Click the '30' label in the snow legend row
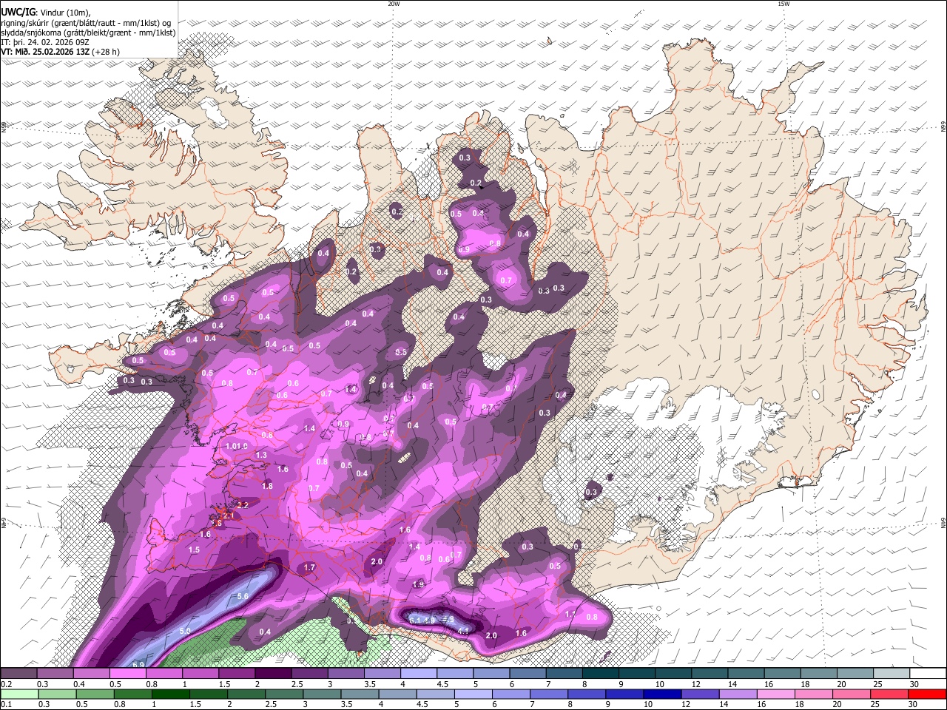 point(914,684)
